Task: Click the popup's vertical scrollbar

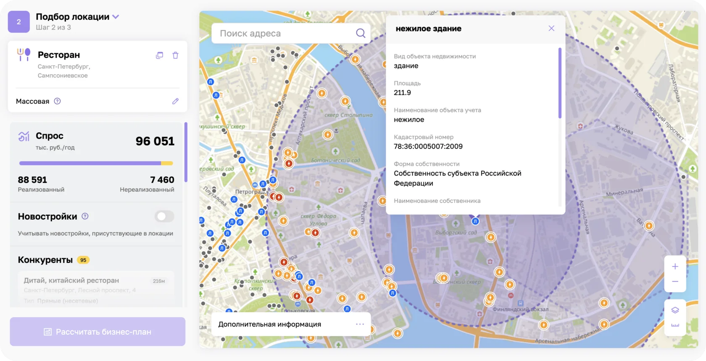Action: [560, 83]
